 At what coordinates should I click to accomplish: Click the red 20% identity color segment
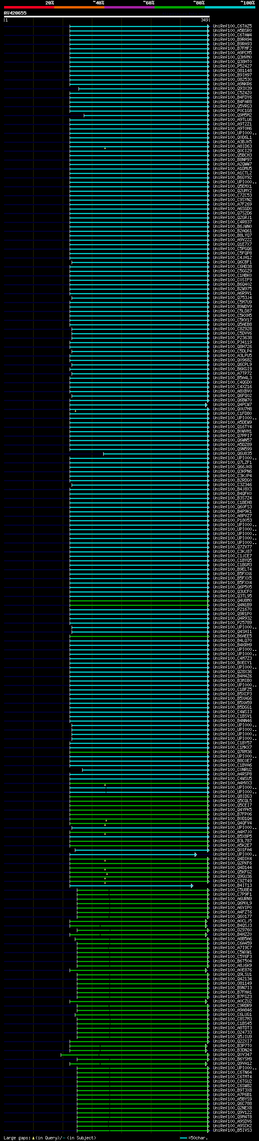[29, 7]
